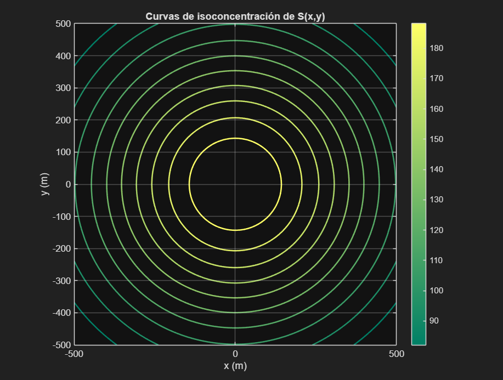
Task: Click the x-axis tick label -500
Action: tap(74, 354)
